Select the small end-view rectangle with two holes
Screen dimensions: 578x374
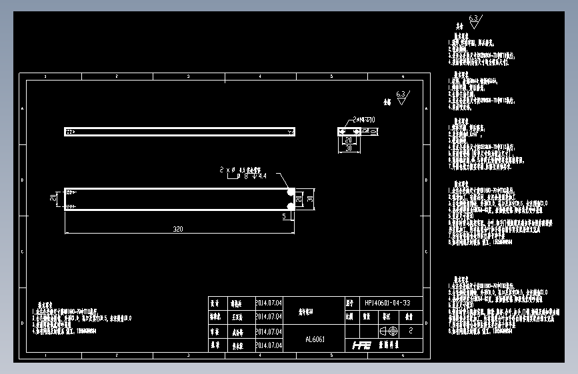[x=349, y=131]
